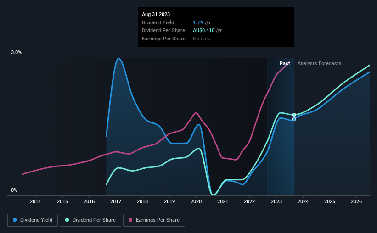This screenshot has height=233, width=377.
Task: Click the AU$0.410 dividend per share value
Action: pyautogui.click(x=203, y=31)
